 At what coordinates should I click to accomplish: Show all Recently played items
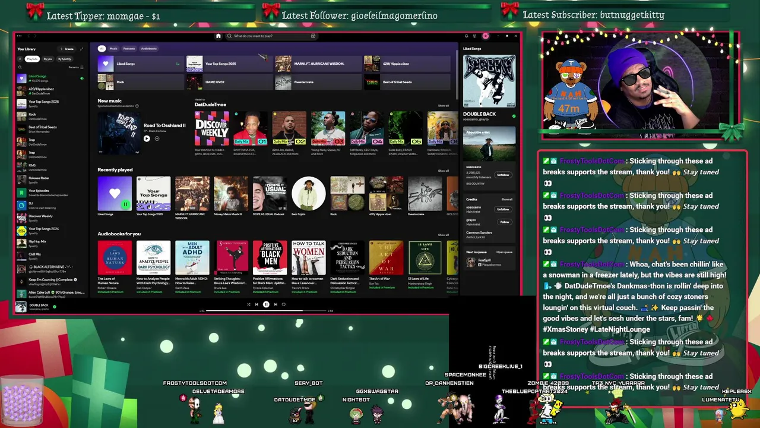point(443,171)
